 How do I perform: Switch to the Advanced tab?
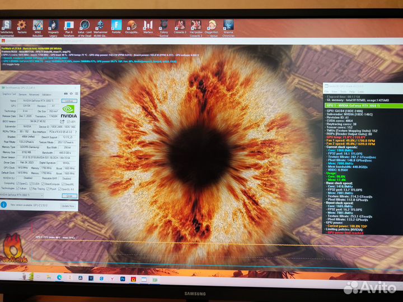click(34, 95)
